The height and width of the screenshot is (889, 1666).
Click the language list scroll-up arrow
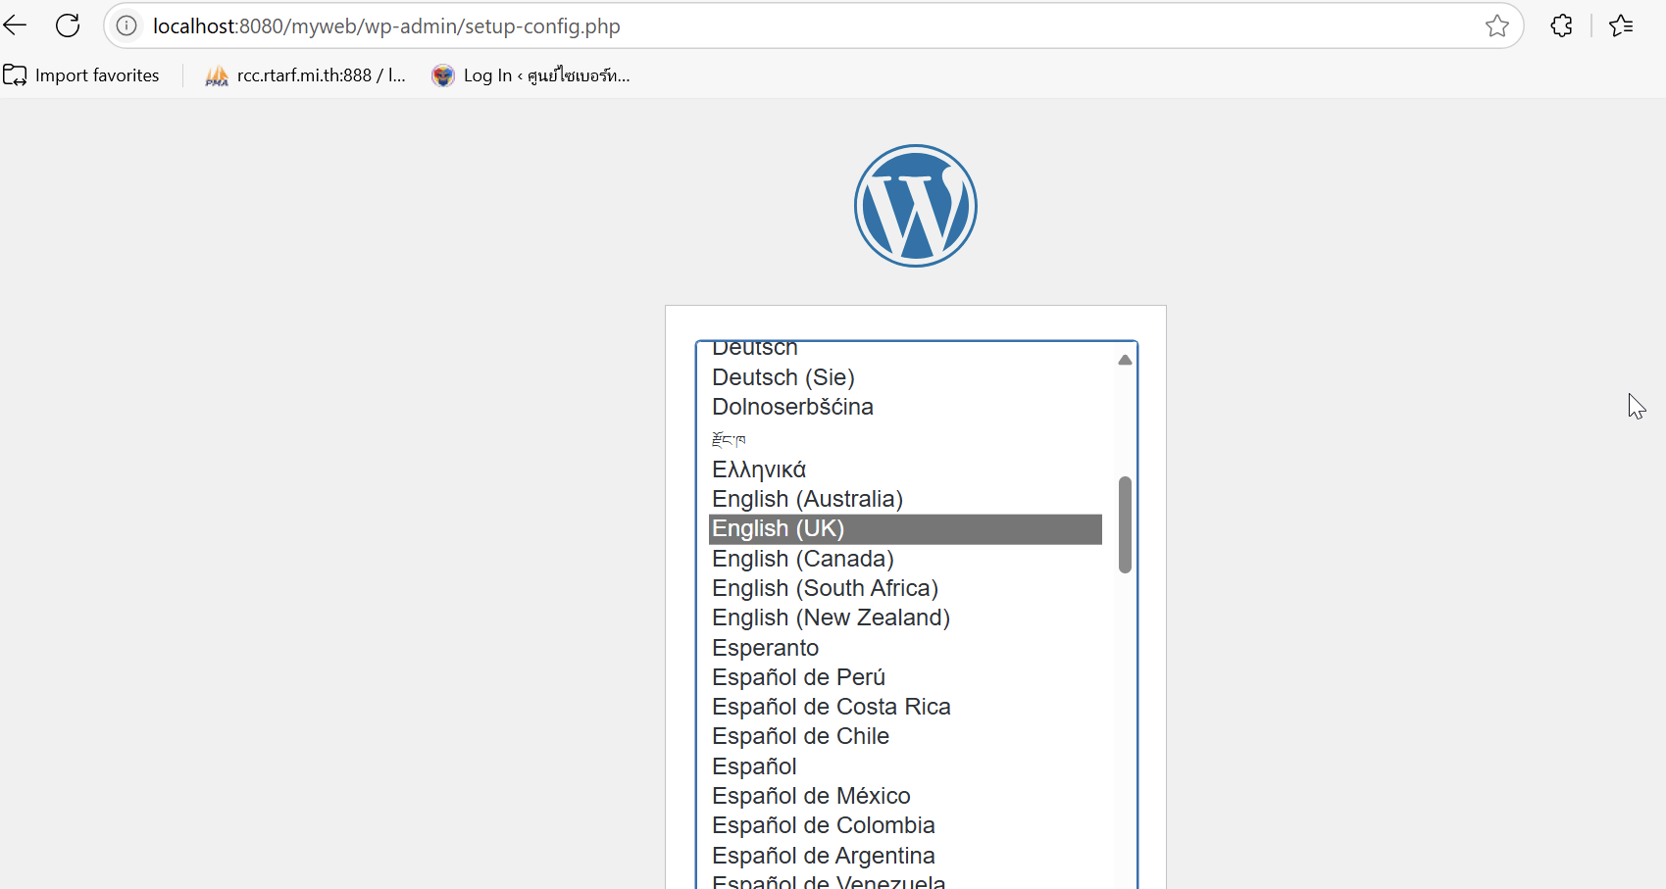[x=1125, y=360]
